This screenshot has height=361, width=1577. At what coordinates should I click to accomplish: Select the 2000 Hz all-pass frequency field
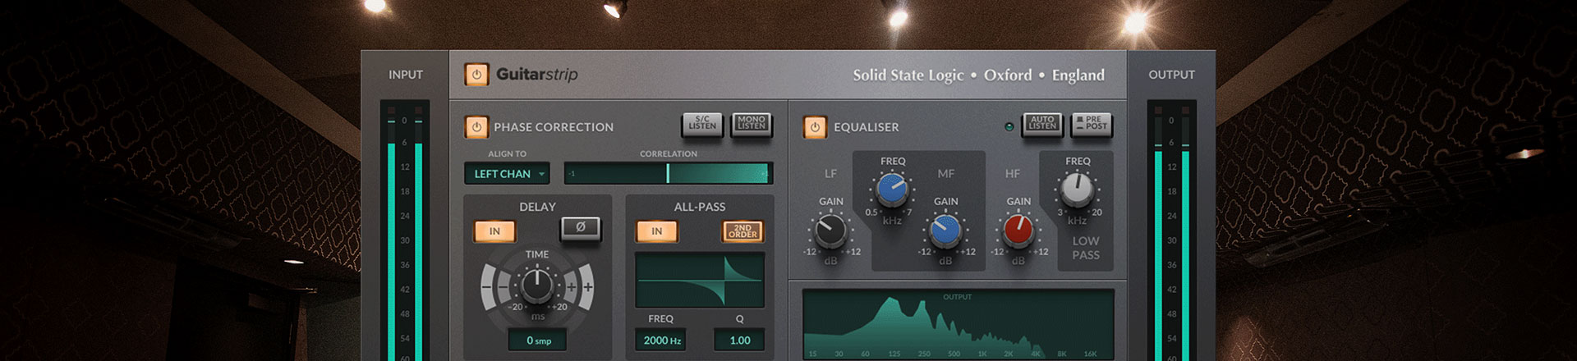660,340
